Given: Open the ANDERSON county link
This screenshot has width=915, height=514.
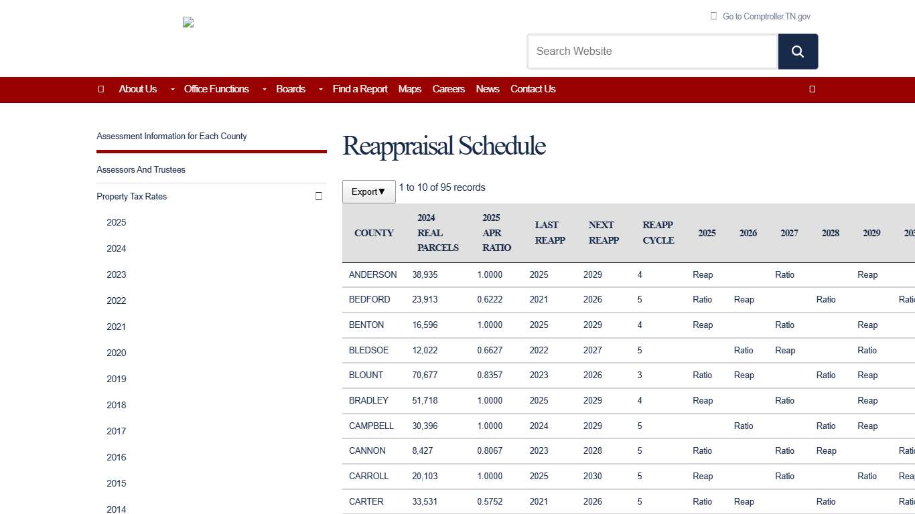Looking at the screenshot, I should (x=372, y=274).
